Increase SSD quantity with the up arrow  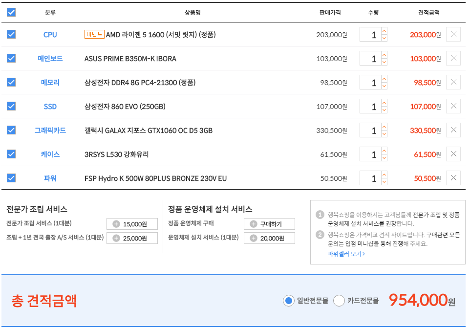384,103
